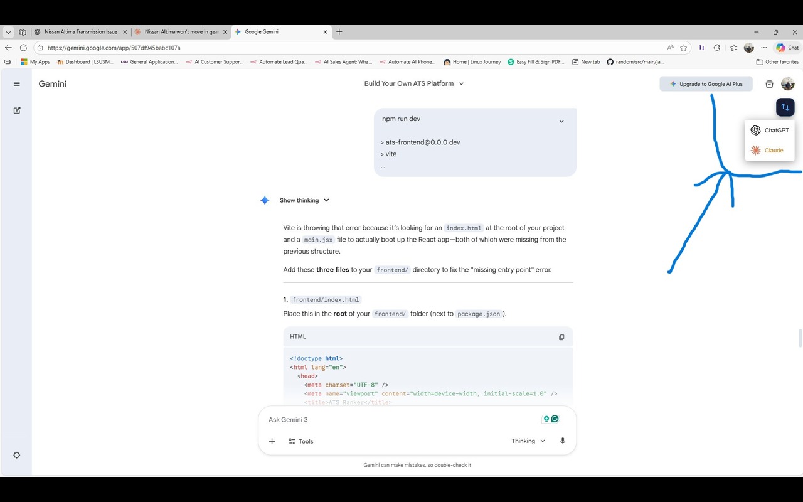Open Gemini settings gear in sidebar
The height and width of the screenshot is (502, 803).
17,455
